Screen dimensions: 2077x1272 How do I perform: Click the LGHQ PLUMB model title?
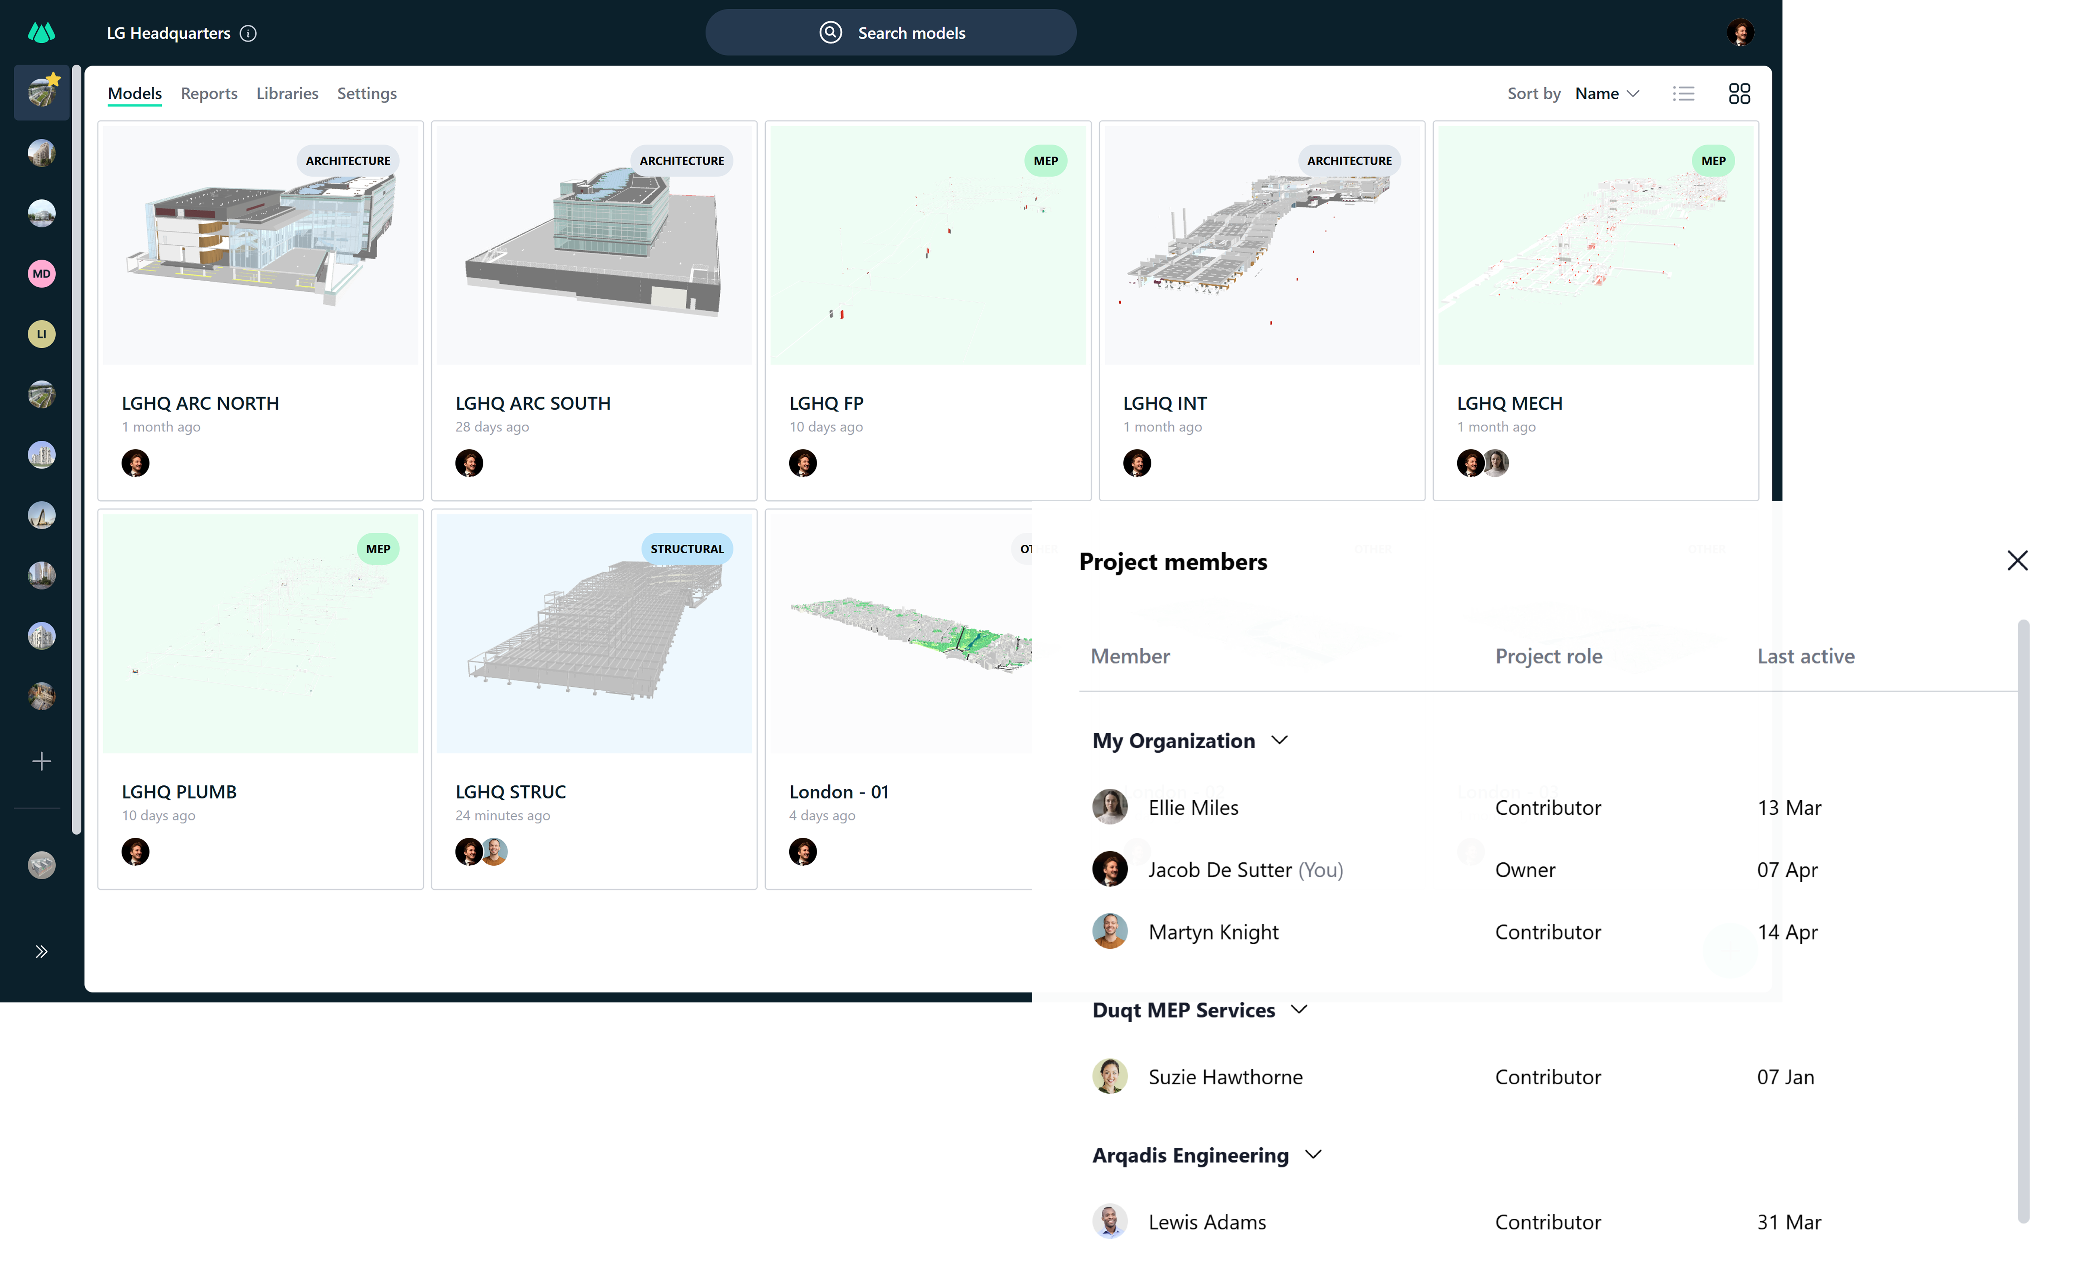point(179,791)
